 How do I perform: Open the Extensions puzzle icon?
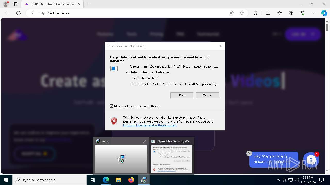point(255,13)
